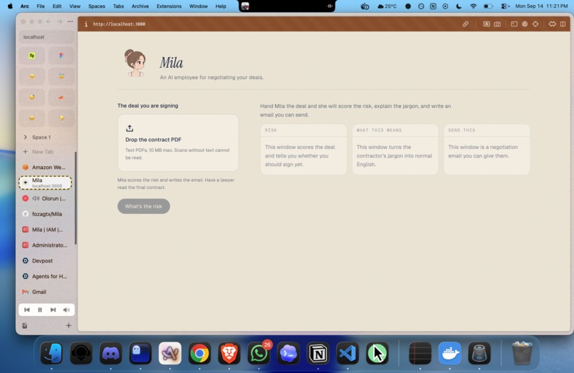Toggle split view icon in toolbar
The image size is (574, 373).
click(563, 24)
